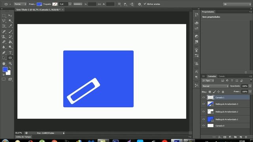Open the Linha do Tempo tab

click(23, 137)
